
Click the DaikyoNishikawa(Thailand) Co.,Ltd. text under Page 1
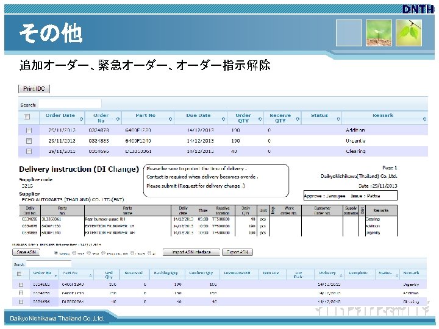359,176
